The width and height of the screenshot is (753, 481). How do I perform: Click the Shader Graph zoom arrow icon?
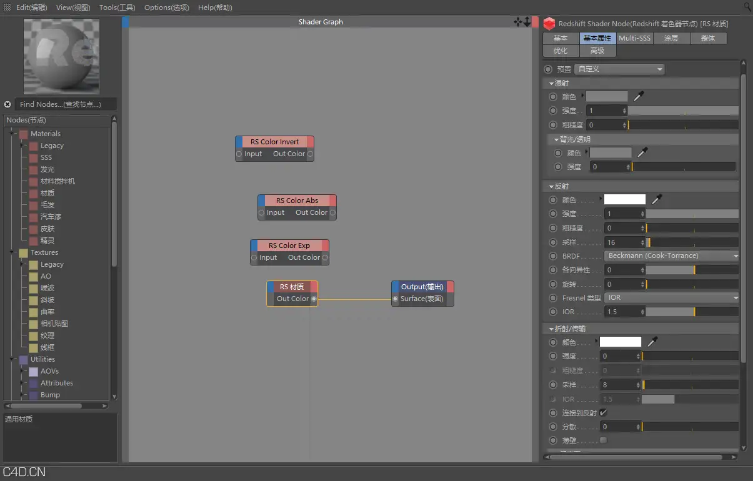pyautogui.click(x=527, y=22)
